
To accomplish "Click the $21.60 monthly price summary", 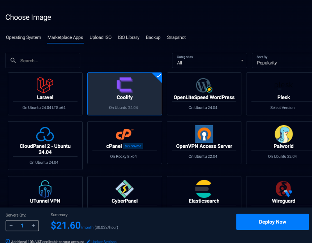I will coord(66,226).
